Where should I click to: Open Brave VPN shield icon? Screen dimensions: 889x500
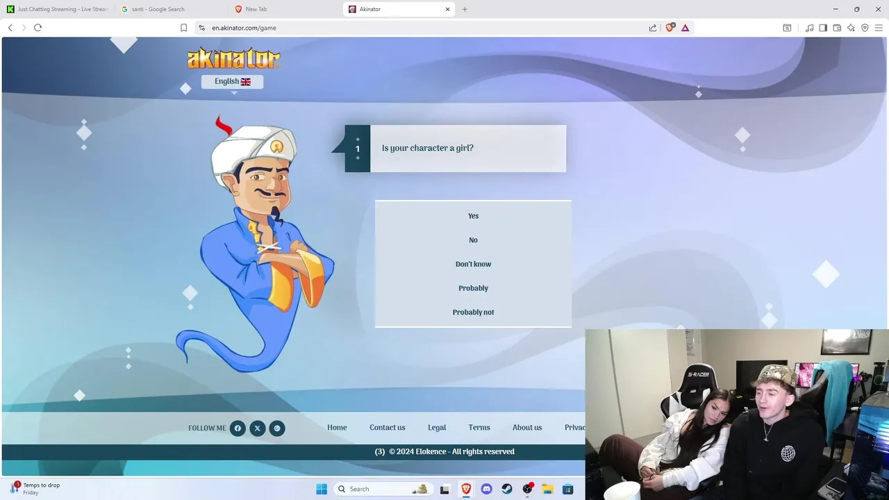point(865,28)
